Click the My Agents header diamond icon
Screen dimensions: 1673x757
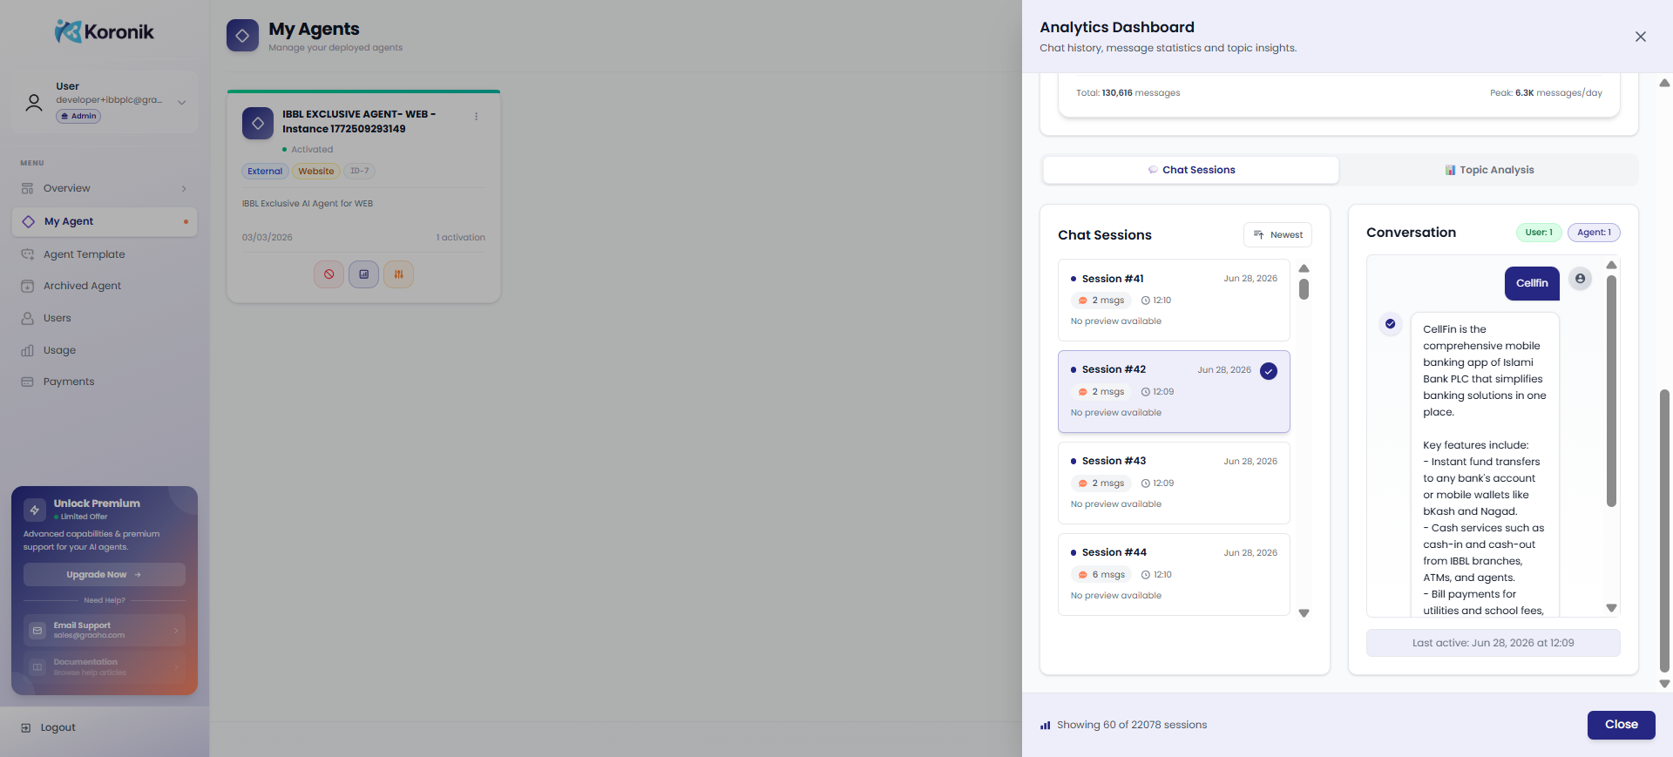point(242,36)
